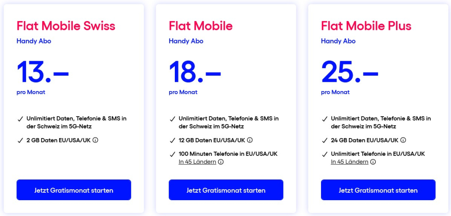Click the 18.– price of Flat Mobile

pos(195,72)
